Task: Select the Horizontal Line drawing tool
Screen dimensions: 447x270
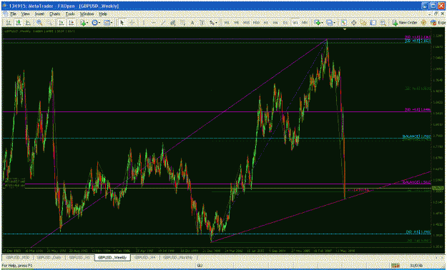Action: click(x=153, y=23)
